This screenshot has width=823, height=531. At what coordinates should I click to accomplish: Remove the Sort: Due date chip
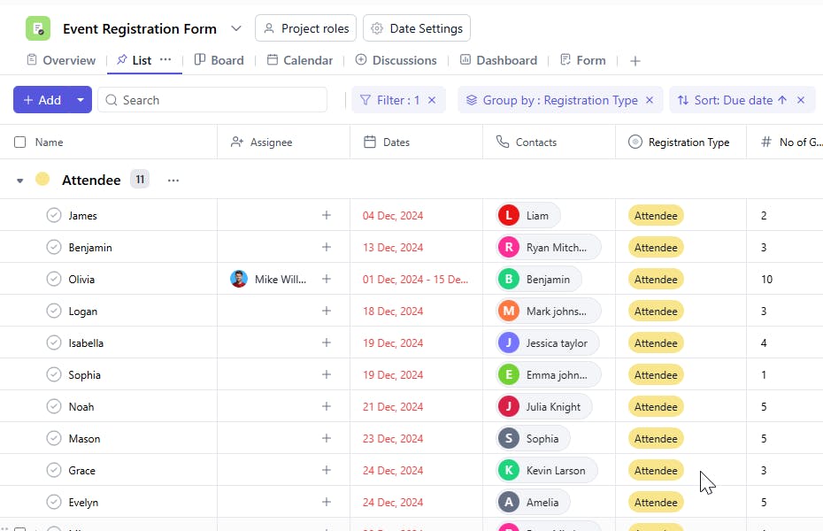coord(801,100)
